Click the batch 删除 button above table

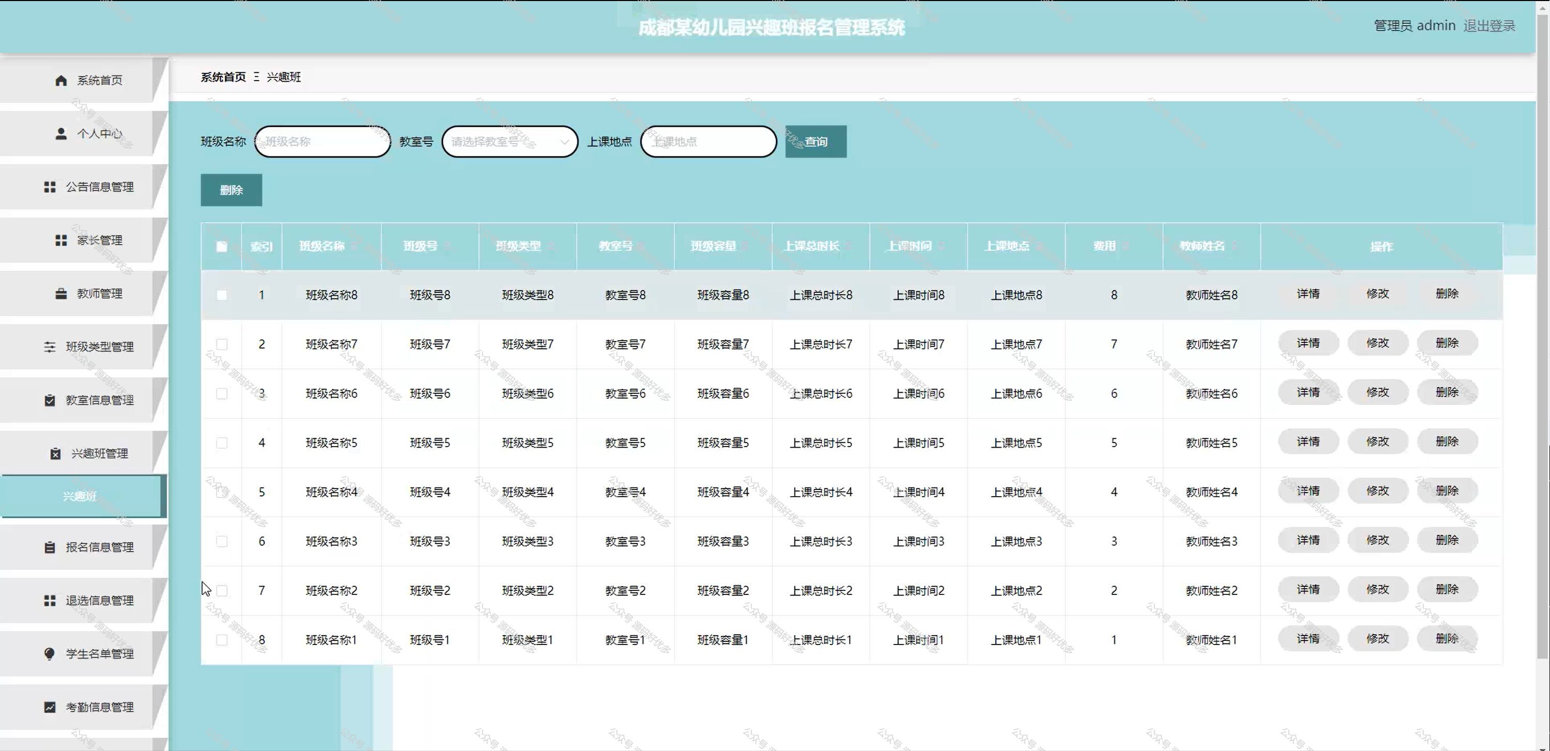pyautogui.click(x=231, y=190)
